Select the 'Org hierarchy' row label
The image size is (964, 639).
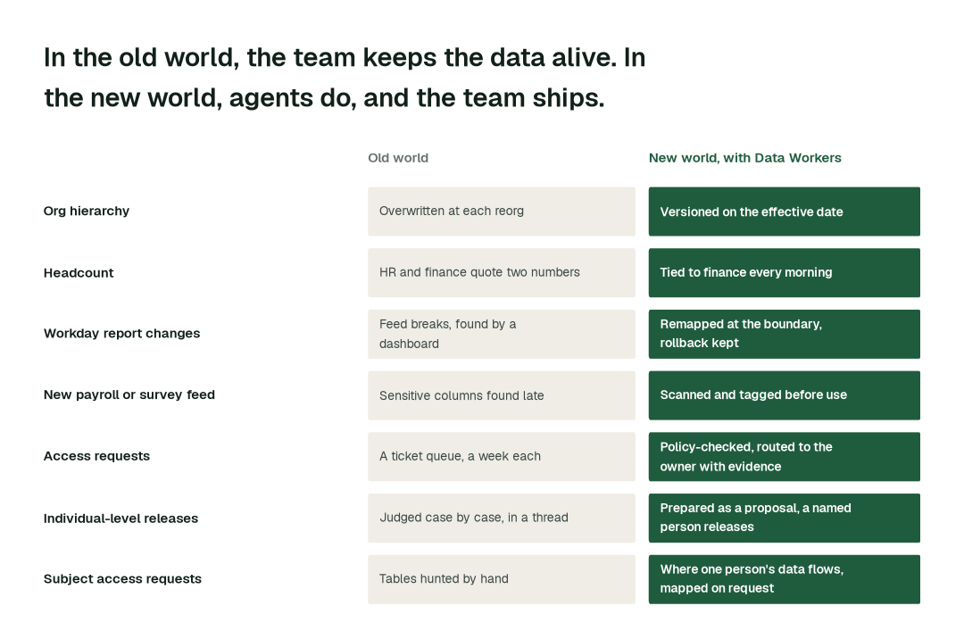pos(86,211)
